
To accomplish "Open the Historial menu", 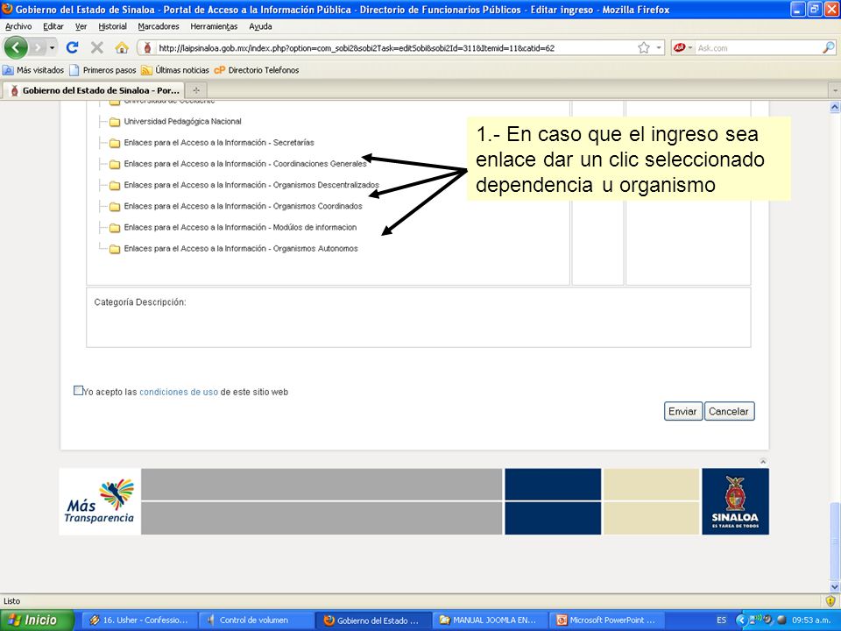I will click(x=113, y=26).
